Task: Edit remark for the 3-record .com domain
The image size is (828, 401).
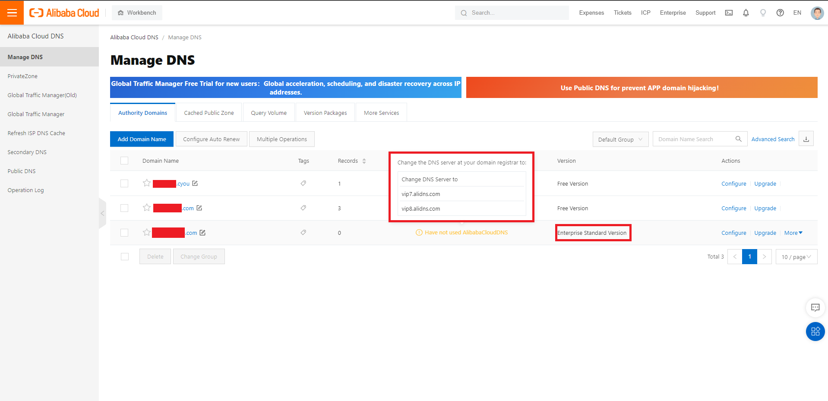Action: coord(199,208)
